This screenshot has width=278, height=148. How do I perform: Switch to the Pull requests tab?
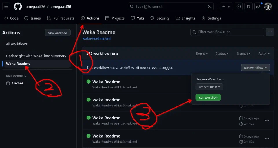pyautogui.click(x=61, y=18)
